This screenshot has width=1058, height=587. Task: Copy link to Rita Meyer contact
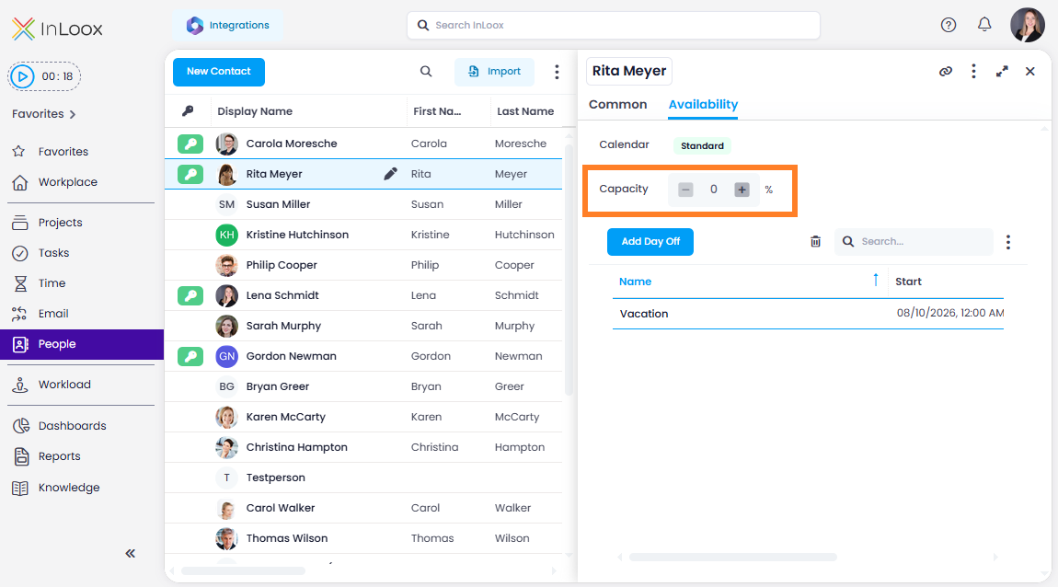[946, 71]
